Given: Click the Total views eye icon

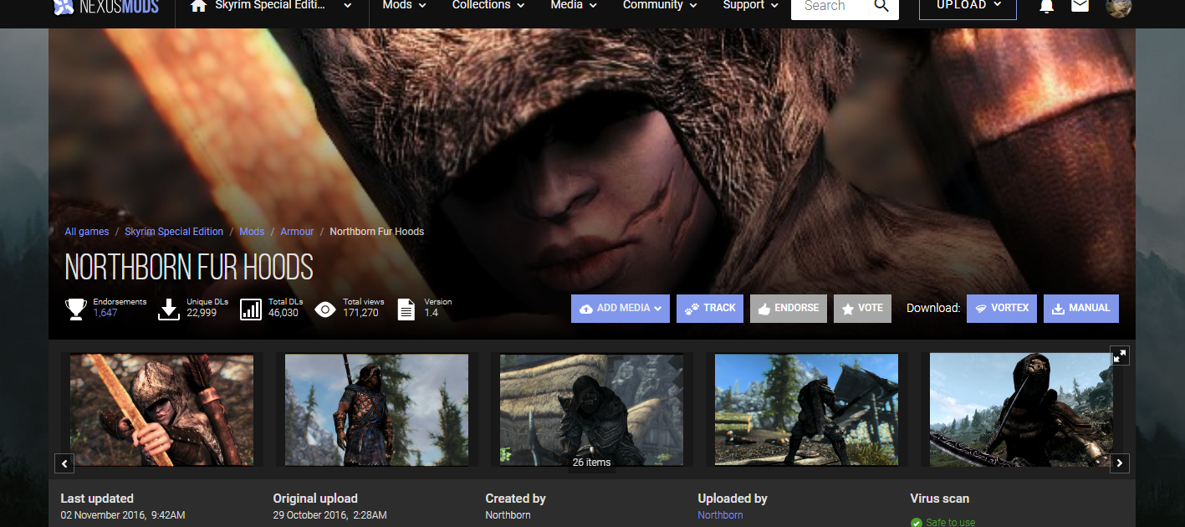Looking at the screenshot, I should 325,310.
